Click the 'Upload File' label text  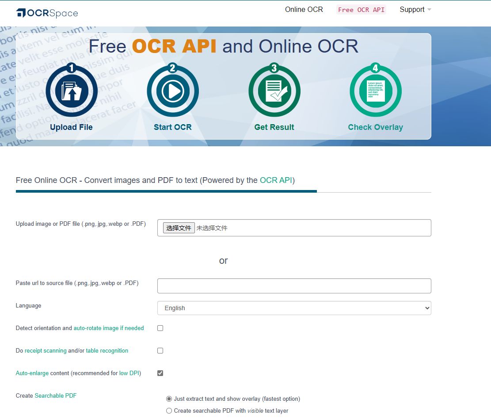point(72,127)
